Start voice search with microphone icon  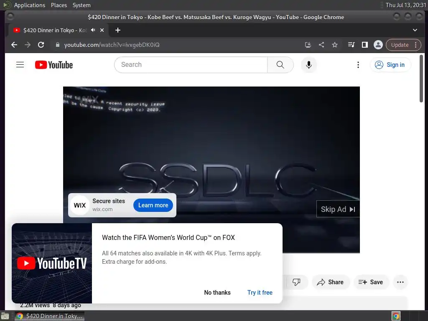pyautogui.click(x=309, y=65)
